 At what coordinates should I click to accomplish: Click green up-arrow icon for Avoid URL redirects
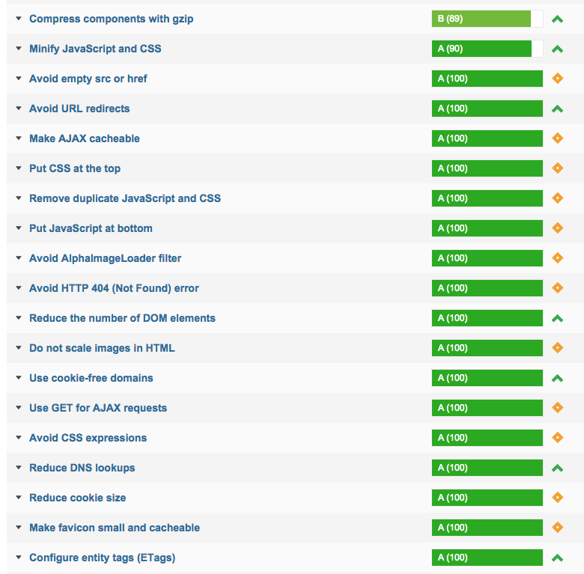(x=557, y=109)
